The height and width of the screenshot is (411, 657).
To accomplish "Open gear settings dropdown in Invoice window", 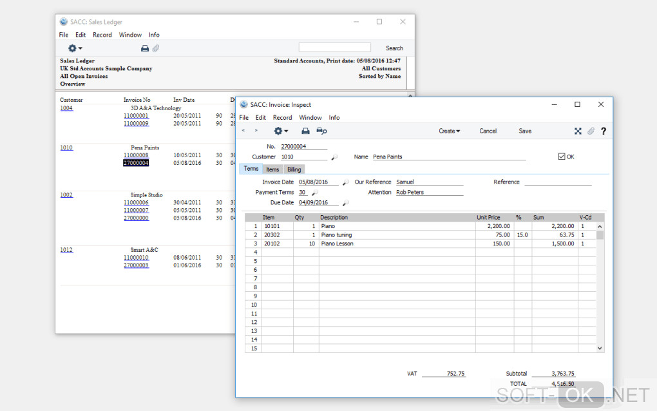I will pyautogui.click(x=281, y=131).
